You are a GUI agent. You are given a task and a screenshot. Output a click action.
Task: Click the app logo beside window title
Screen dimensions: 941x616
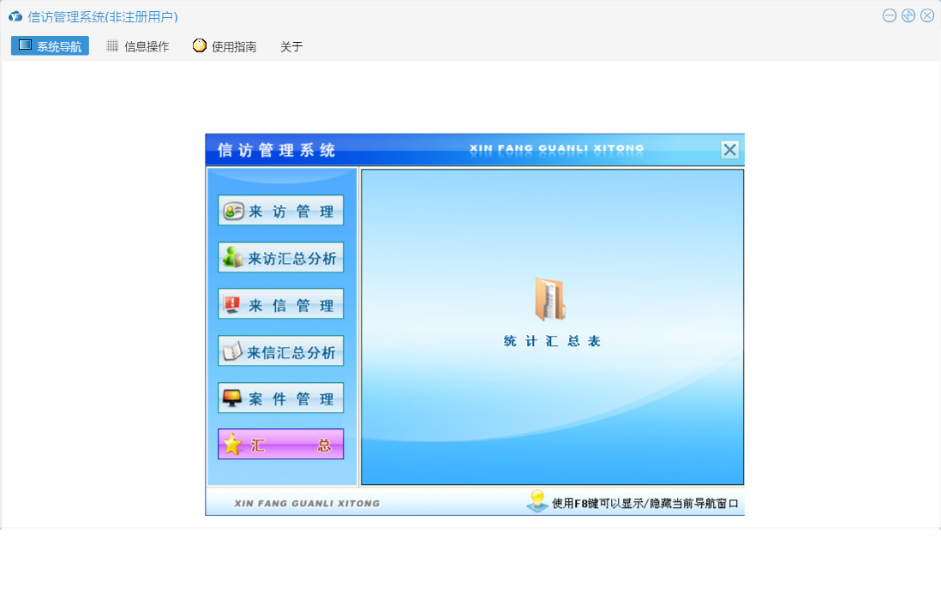pos(15,17)
